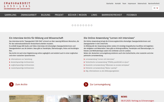Open the ZWANGSARBEIT menu
This screenshot has width=164, height=102.
29,15
